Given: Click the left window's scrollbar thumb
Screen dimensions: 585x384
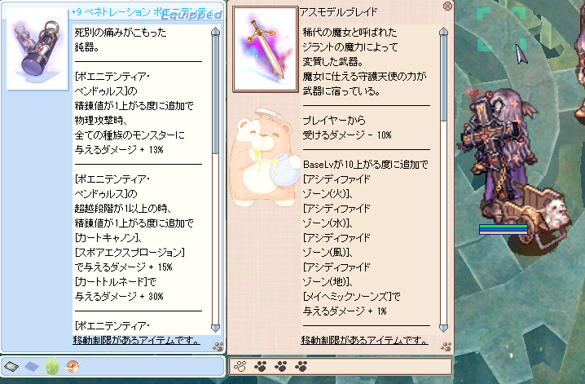Looking at the screenshot, I should pyautogui.click(x=215, y=95).
